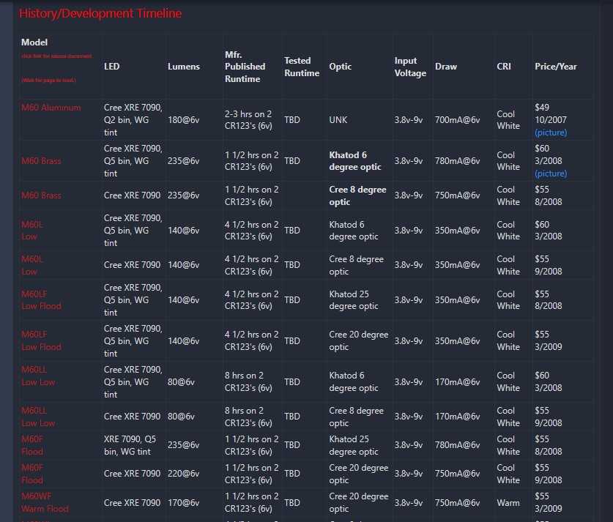Open M60LF Low Flood link, 8/2008 row
613x522 pixels.
(42, 299)
